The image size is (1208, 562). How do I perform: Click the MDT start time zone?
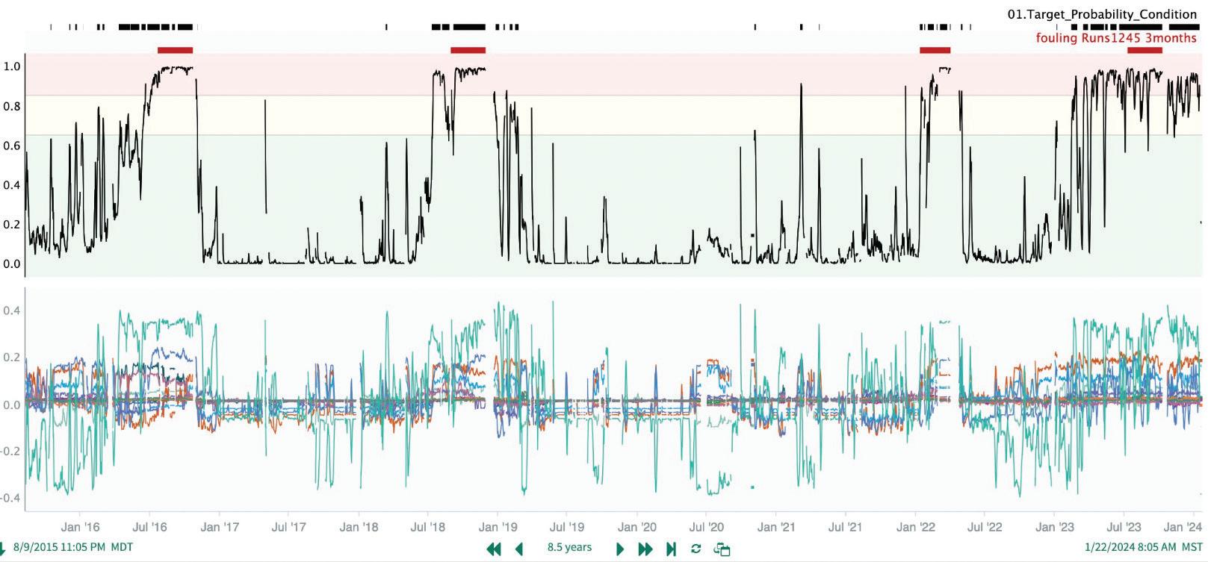point(123,547)
